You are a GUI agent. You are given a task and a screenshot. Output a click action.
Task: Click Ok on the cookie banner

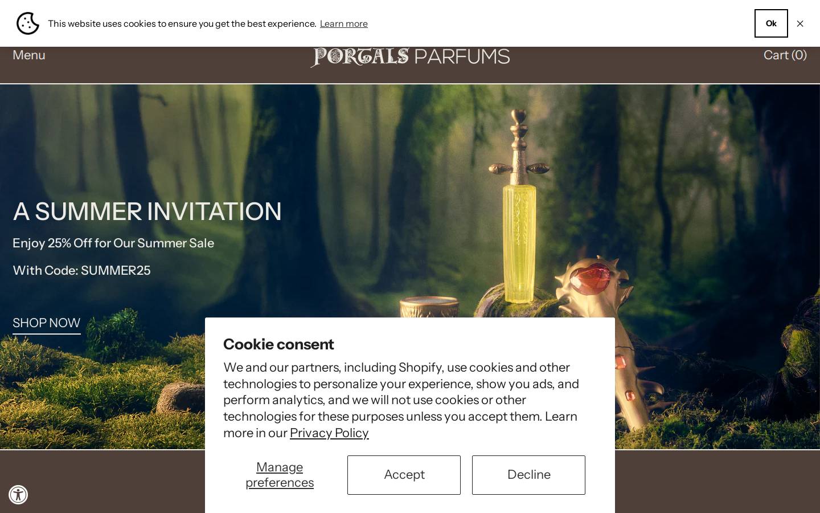click(771, 23)
